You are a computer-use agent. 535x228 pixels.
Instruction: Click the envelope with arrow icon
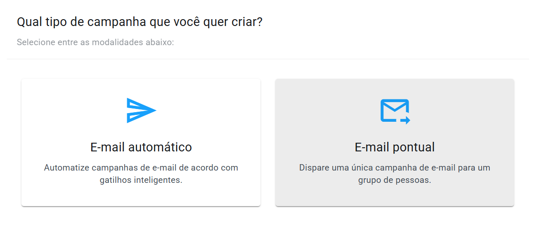[x=395, y=111]
